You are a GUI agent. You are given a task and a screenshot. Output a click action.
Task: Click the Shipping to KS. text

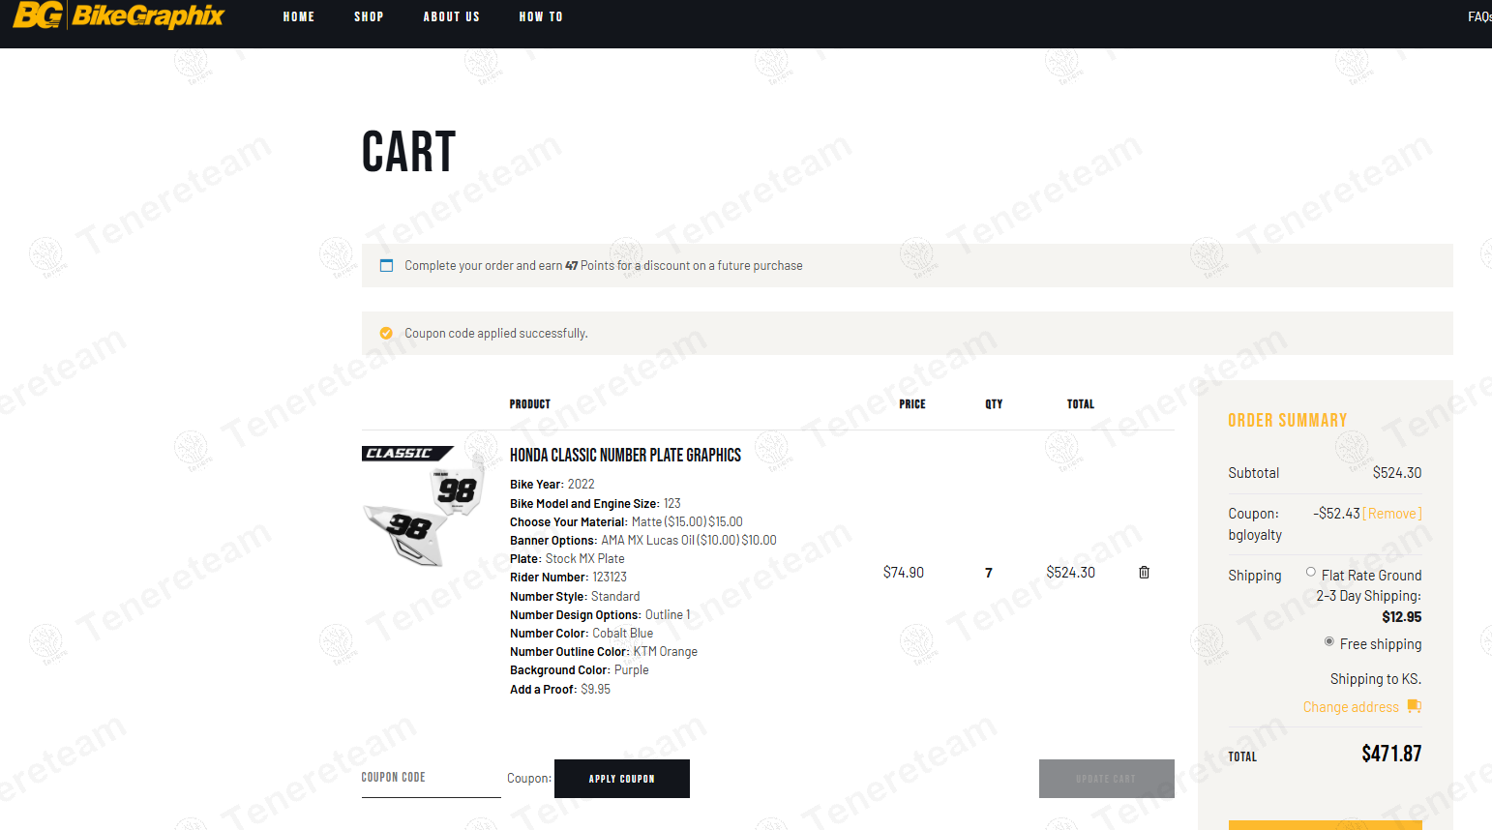click(1376, 679)
